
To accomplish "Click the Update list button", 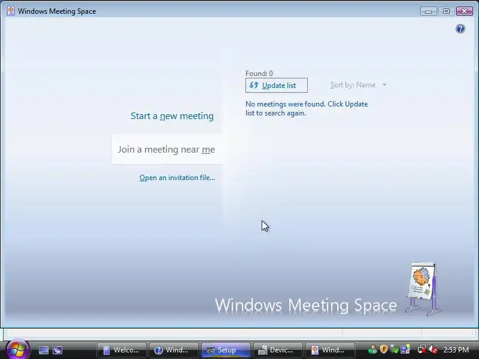I will [277, 86].
